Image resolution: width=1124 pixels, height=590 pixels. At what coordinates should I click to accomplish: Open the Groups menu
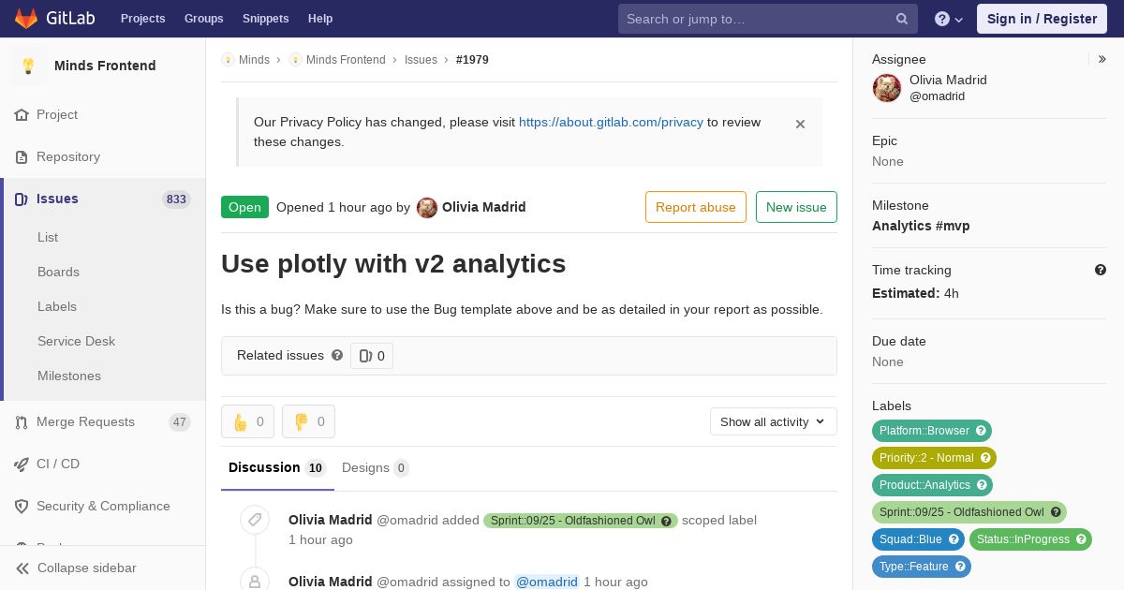204,19
